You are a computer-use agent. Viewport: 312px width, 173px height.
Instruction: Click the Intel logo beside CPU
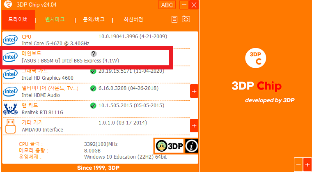coord(10,40)
